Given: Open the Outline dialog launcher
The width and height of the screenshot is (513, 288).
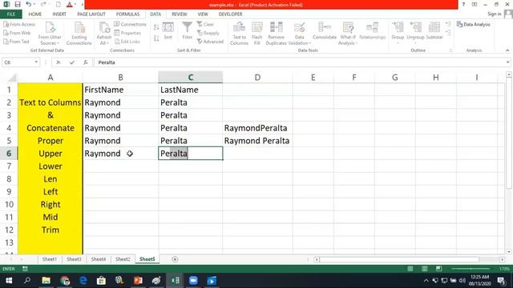Looking at the screenshot, I should 450,50.
